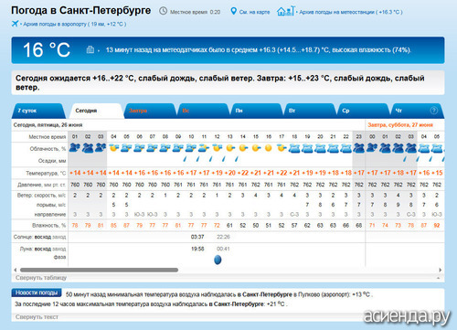Image resolution: width=457 pixels, height=330 pixels.
Task: Click the clock icon beside local time
Action: 164,11
